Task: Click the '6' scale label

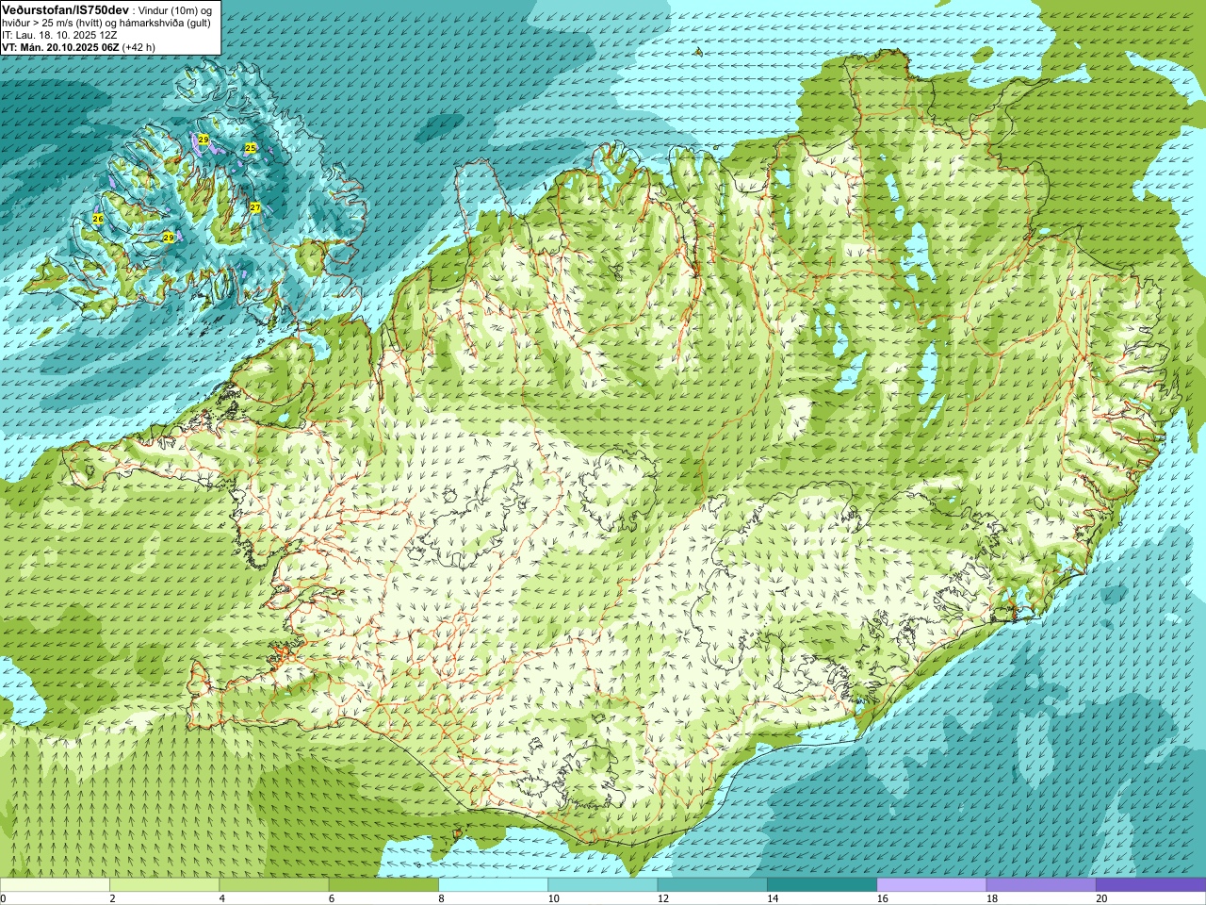Action: 331,898
